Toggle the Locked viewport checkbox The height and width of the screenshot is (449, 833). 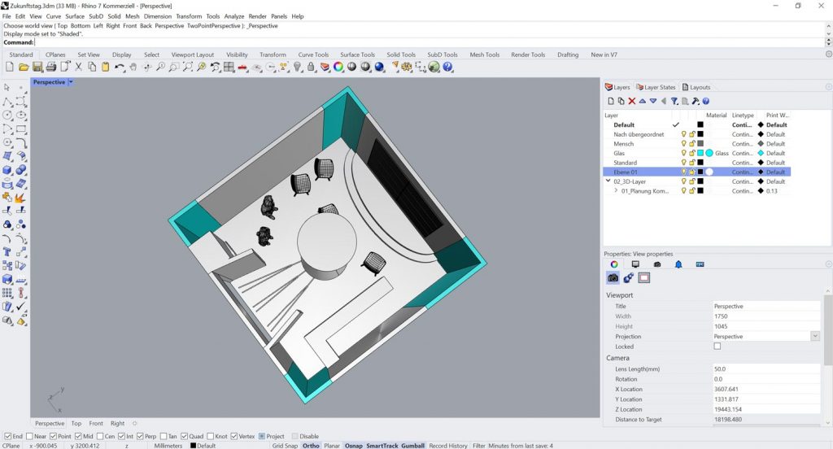point(717,347)
